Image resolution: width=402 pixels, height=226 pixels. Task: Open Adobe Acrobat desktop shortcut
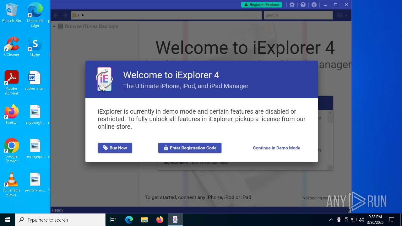click(x=12, y=83)
